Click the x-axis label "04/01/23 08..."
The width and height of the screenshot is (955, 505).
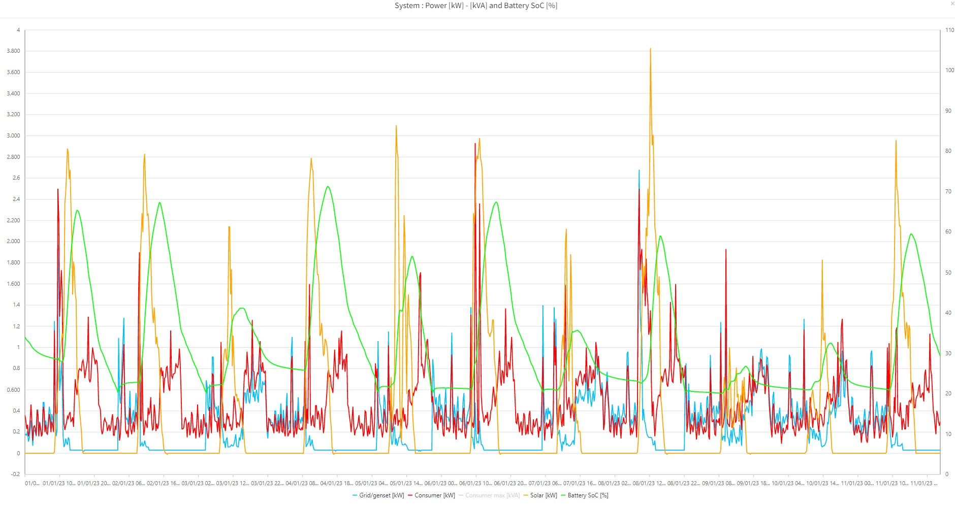tap(302, 483)
